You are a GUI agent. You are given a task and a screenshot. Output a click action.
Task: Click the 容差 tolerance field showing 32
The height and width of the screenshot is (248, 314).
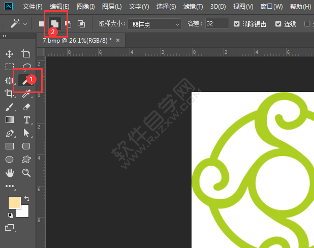click(x=217, y=23)
